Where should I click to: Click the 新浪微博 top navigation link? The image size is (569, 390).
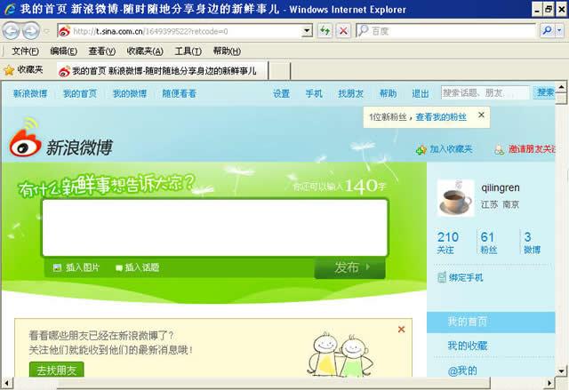click(x=30, y=94)
